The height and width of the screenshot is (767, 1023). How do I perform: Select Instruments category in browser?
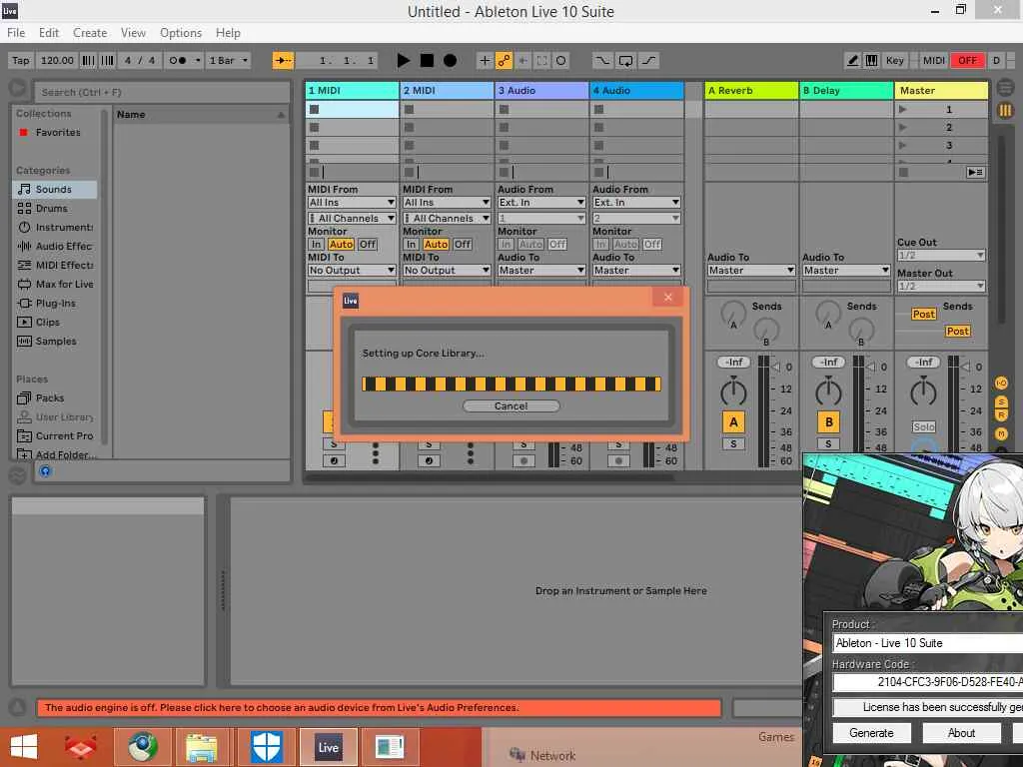pos(55,227)
